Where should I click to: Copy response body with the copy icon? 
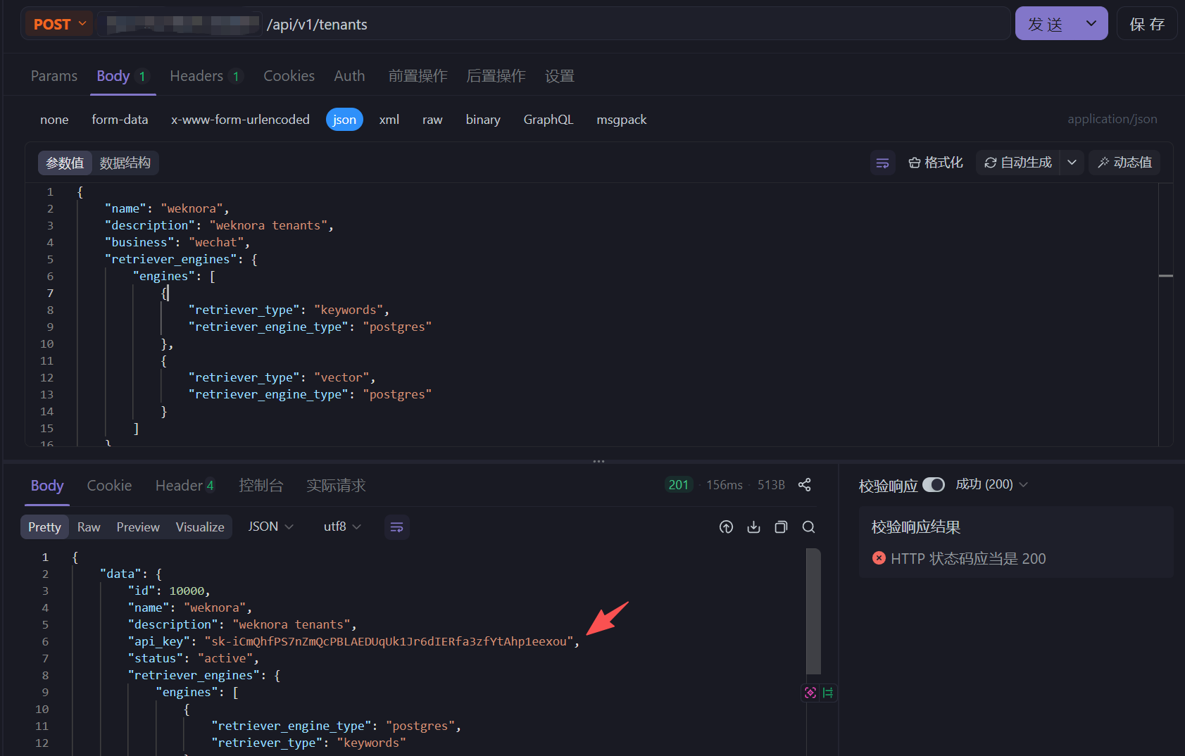tap(781, 527)
